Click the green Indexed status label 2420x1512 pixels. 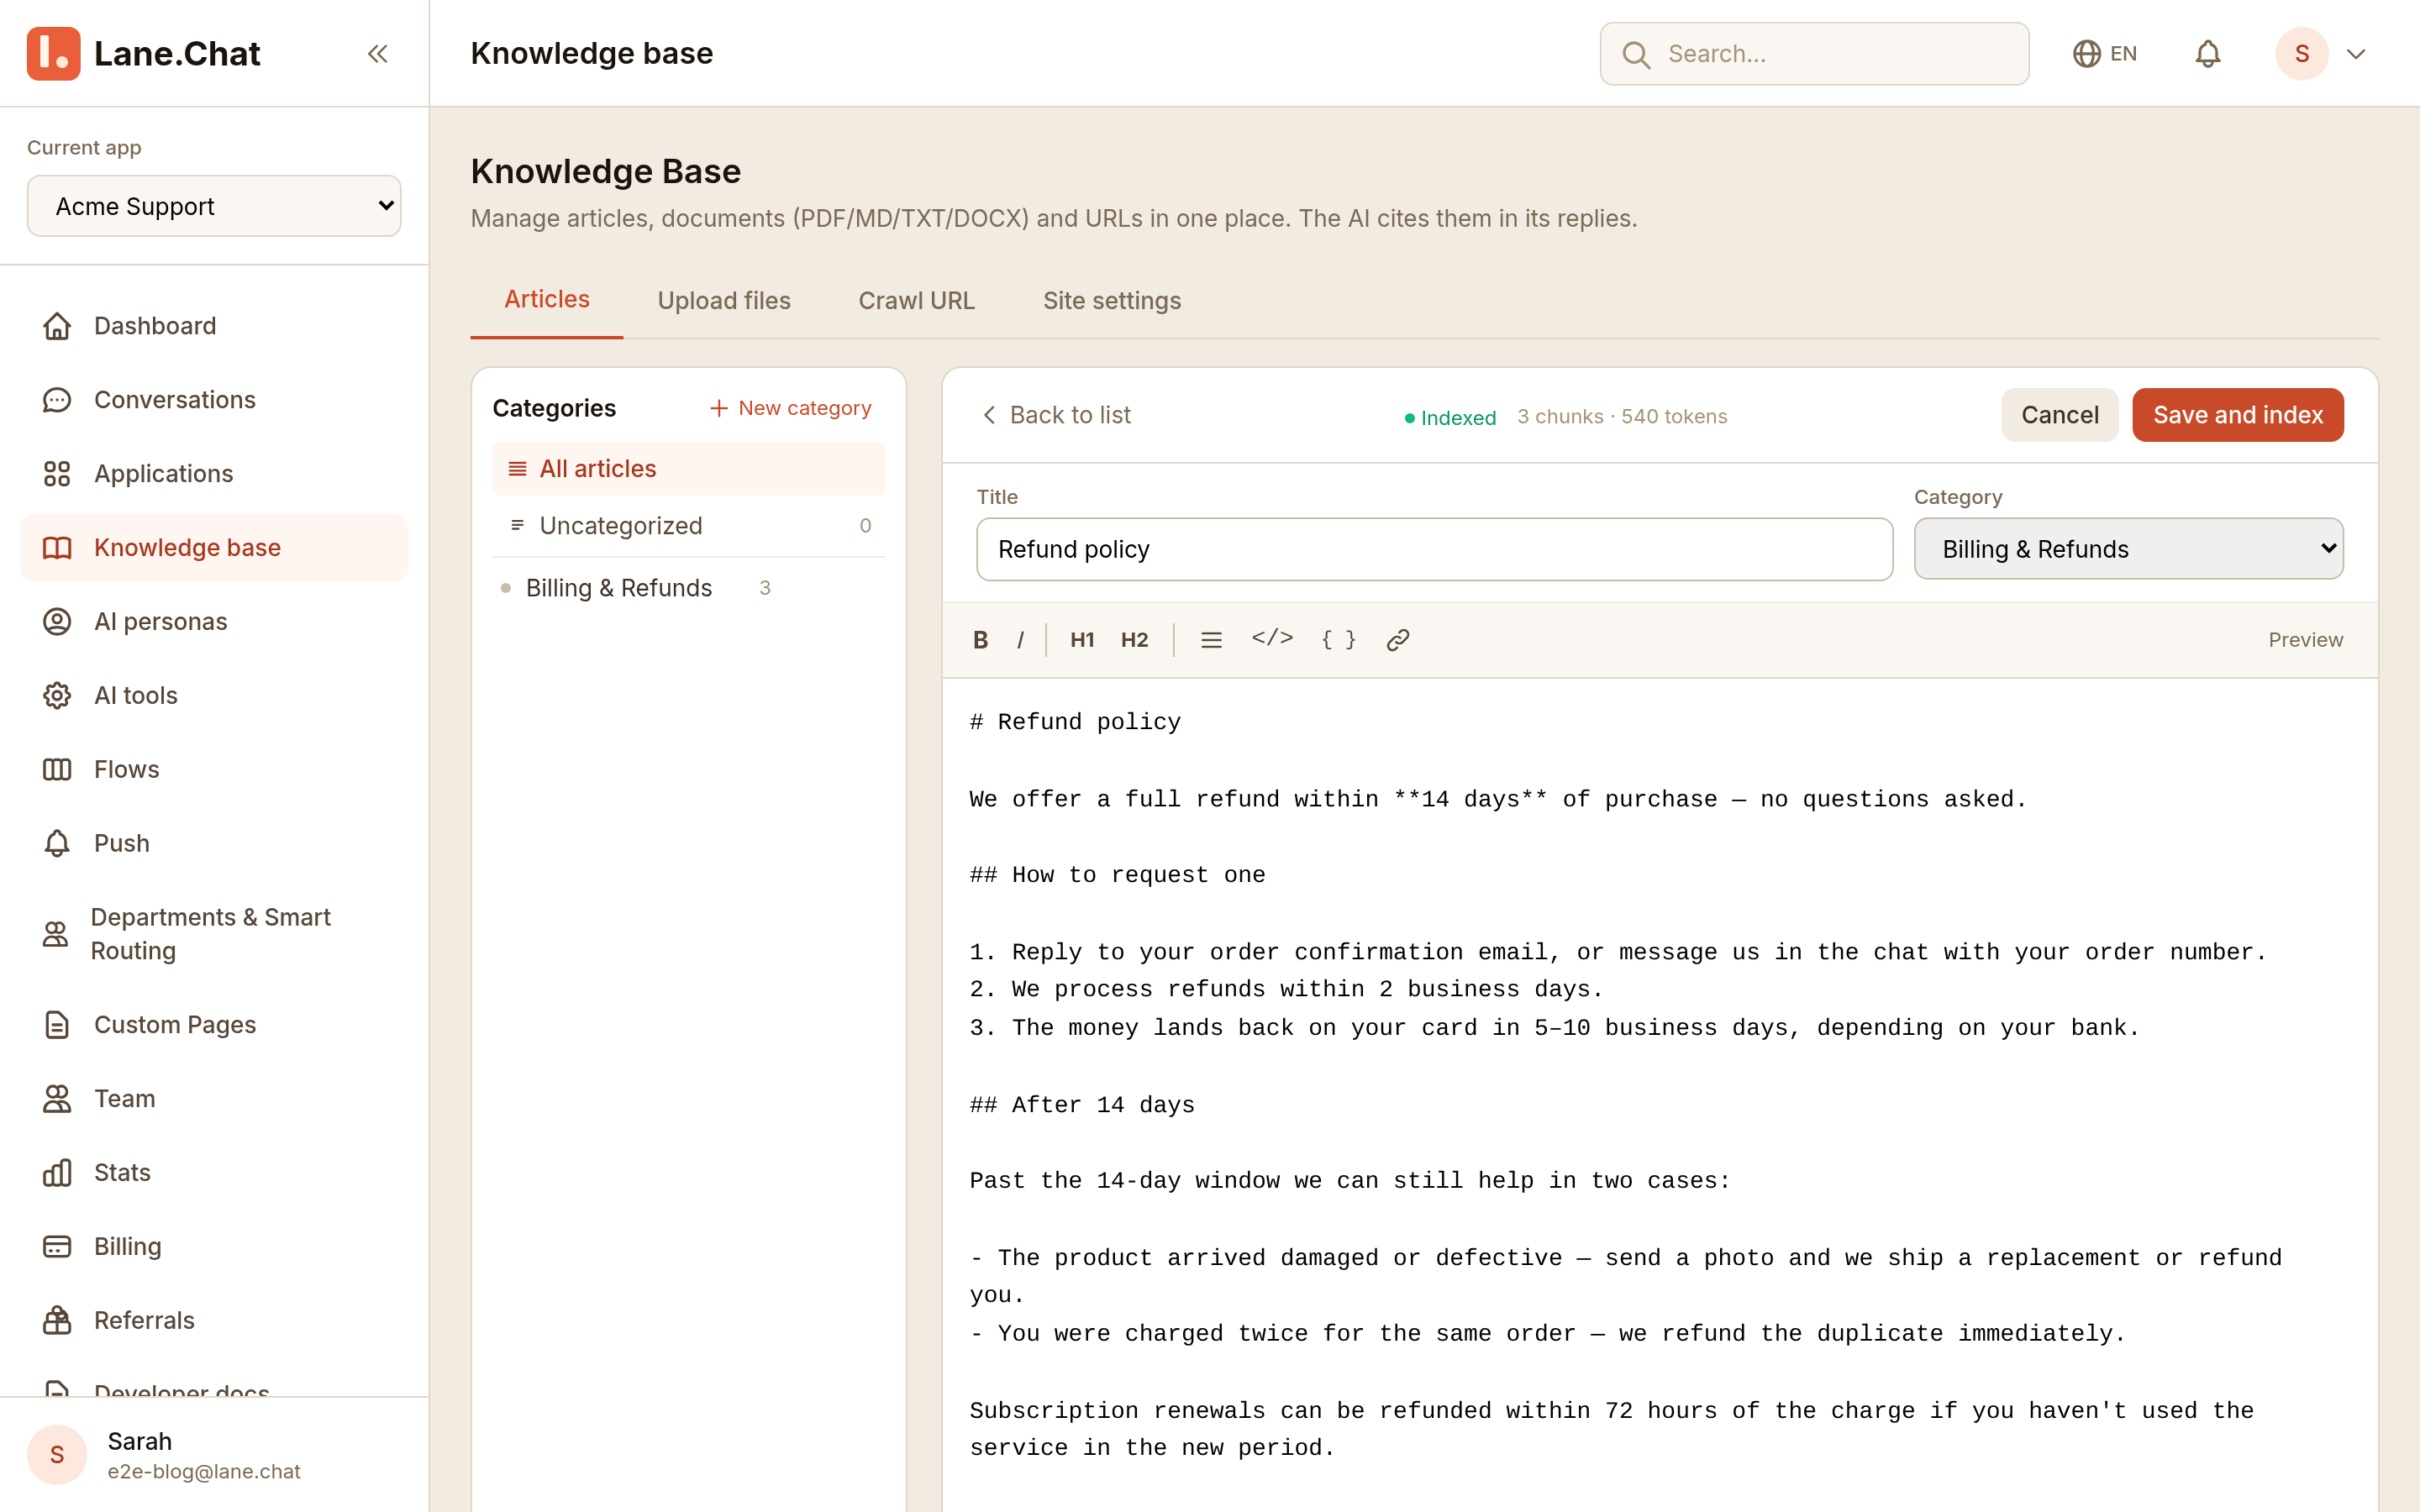1450,418
